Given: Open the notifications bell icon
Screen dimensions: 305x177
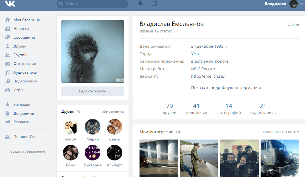Looking at the screenshot, I should pos(140,4).
